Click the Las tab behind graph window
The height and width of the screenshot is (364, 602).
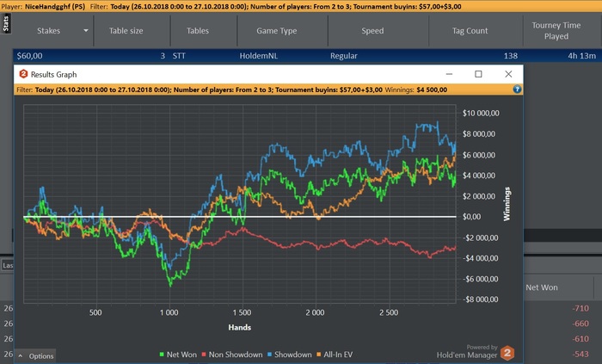pos(8,265)
